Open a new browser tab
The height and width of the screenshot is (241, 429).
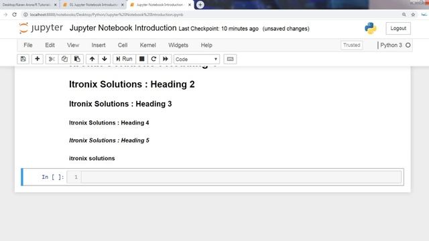pyautogui.click(x=200, y=5)
